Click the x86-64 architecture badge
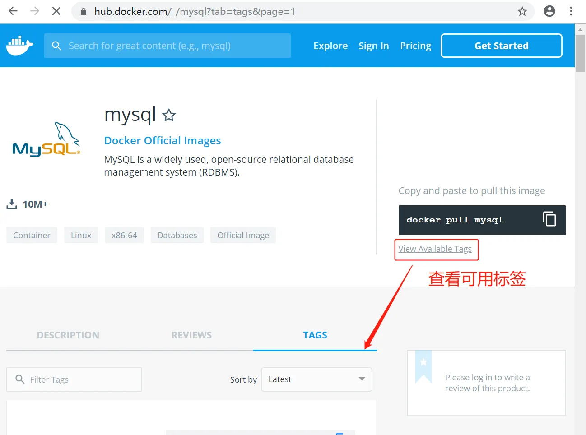 124,235
